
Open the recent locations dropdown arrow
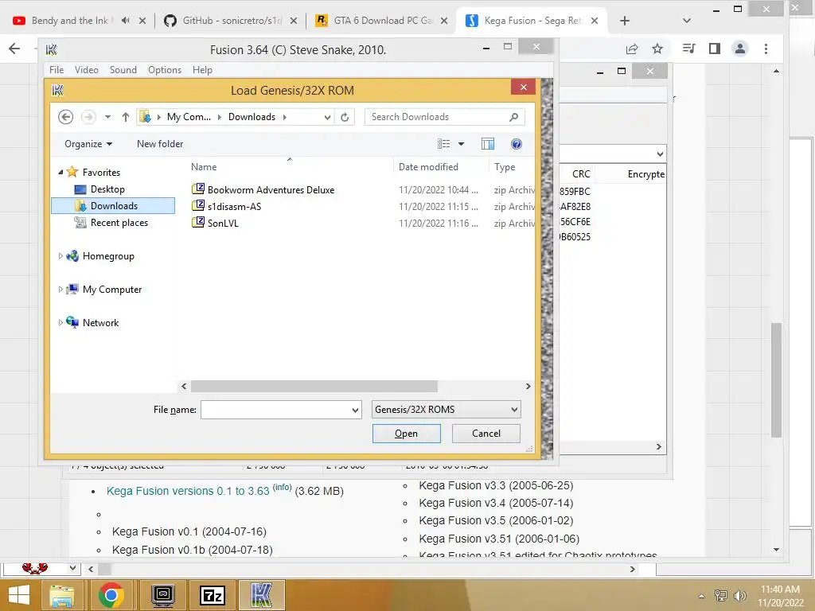point(107,117)
